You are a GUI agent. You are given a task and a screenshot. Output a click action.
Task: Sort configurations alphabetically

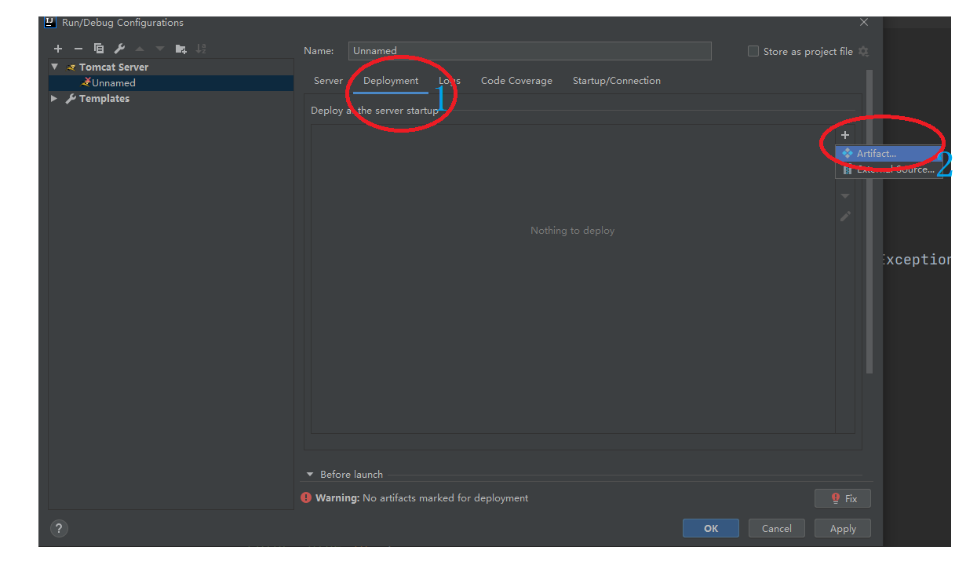click(x=201, y=49)
